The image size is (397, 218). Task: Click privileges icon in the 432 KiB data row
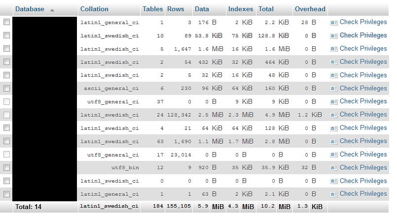coord(334,62)
